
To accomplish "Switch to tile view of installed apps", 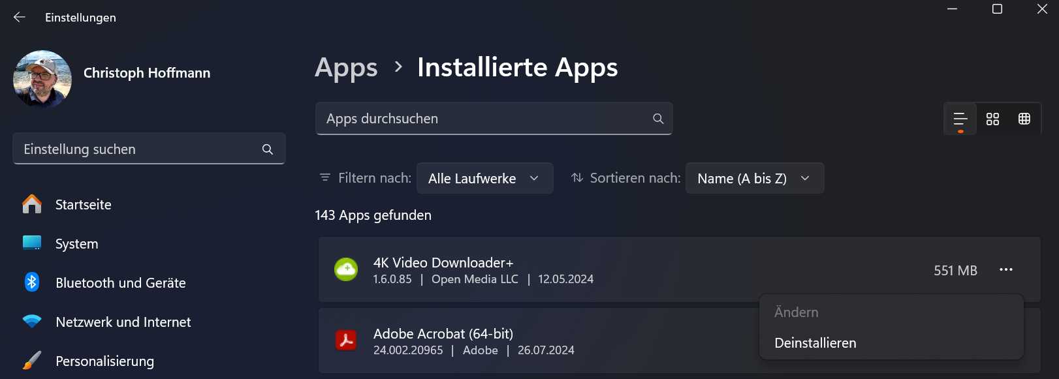I will (992, 119).
